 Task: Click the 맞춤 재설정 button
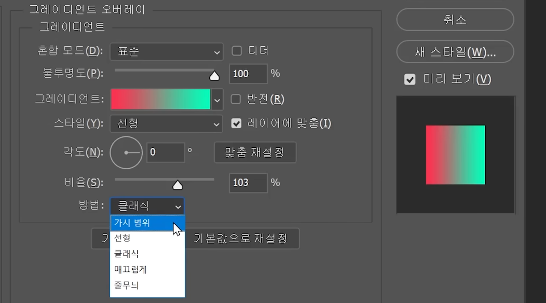[255, 153]
